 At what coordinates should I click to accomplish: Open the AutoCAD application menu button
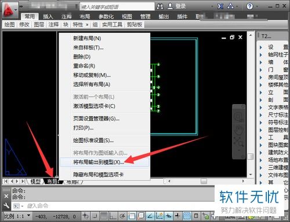[x=10, y=10]
